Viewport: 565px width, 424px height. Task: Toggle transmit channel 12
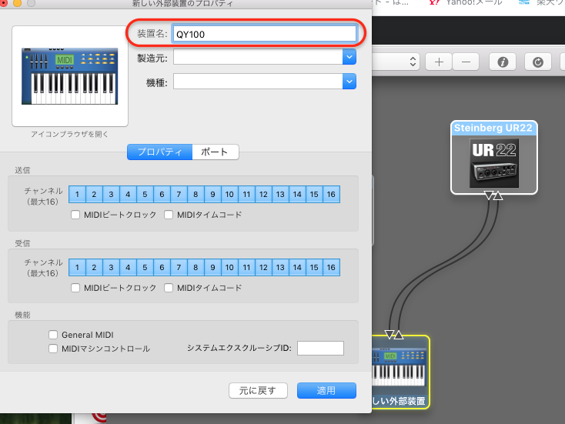[x=263, y=195]
